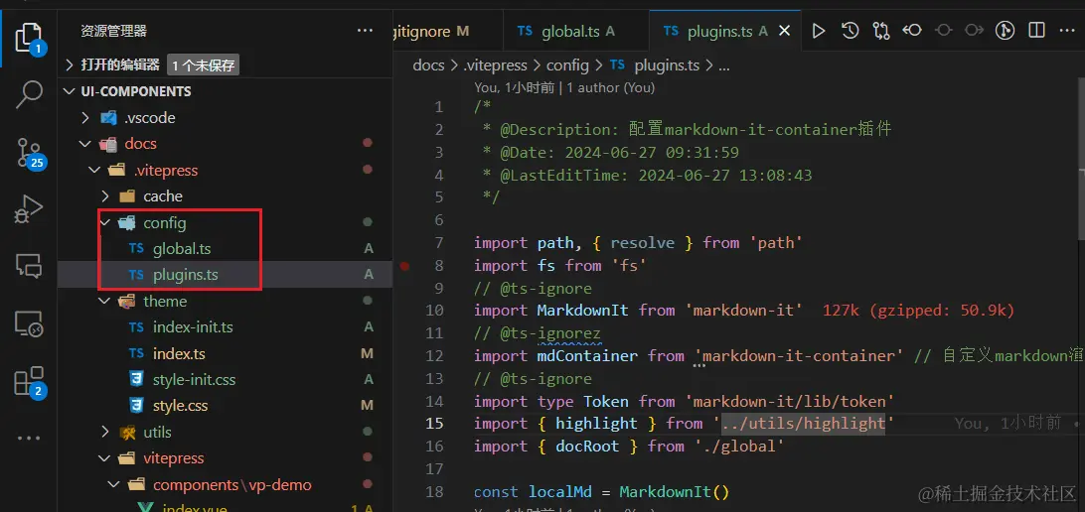The height and width of the screenshot is (512, 1085).
Task: Expand the .vscode folder
Action: 85,117
